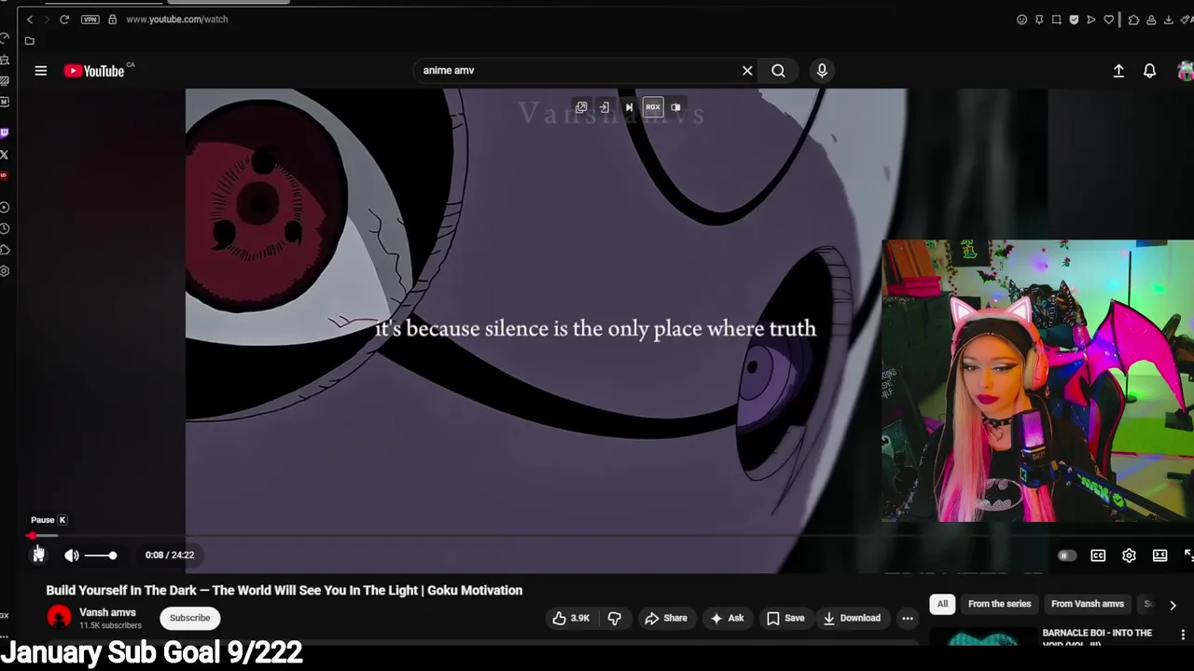1194x671 pixels.
Task: Select the All filter chip
Action: [x=942, y=604]
